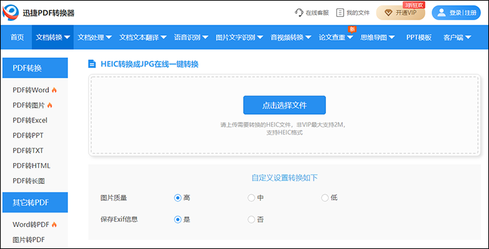Viewport: 489px width, 249px height.
Task: Select 高 image quality option
Action: tap(177, 198)
